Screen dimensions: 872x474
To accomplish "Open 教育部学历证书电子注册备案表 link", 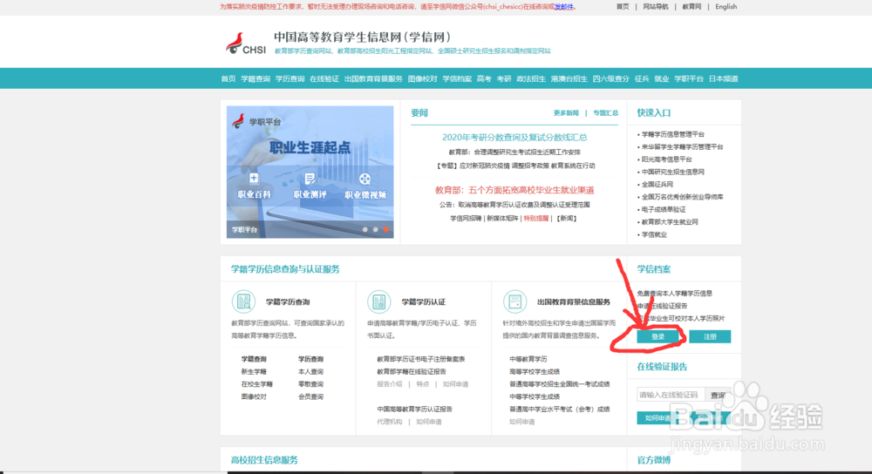I will (x=421, y=360).
